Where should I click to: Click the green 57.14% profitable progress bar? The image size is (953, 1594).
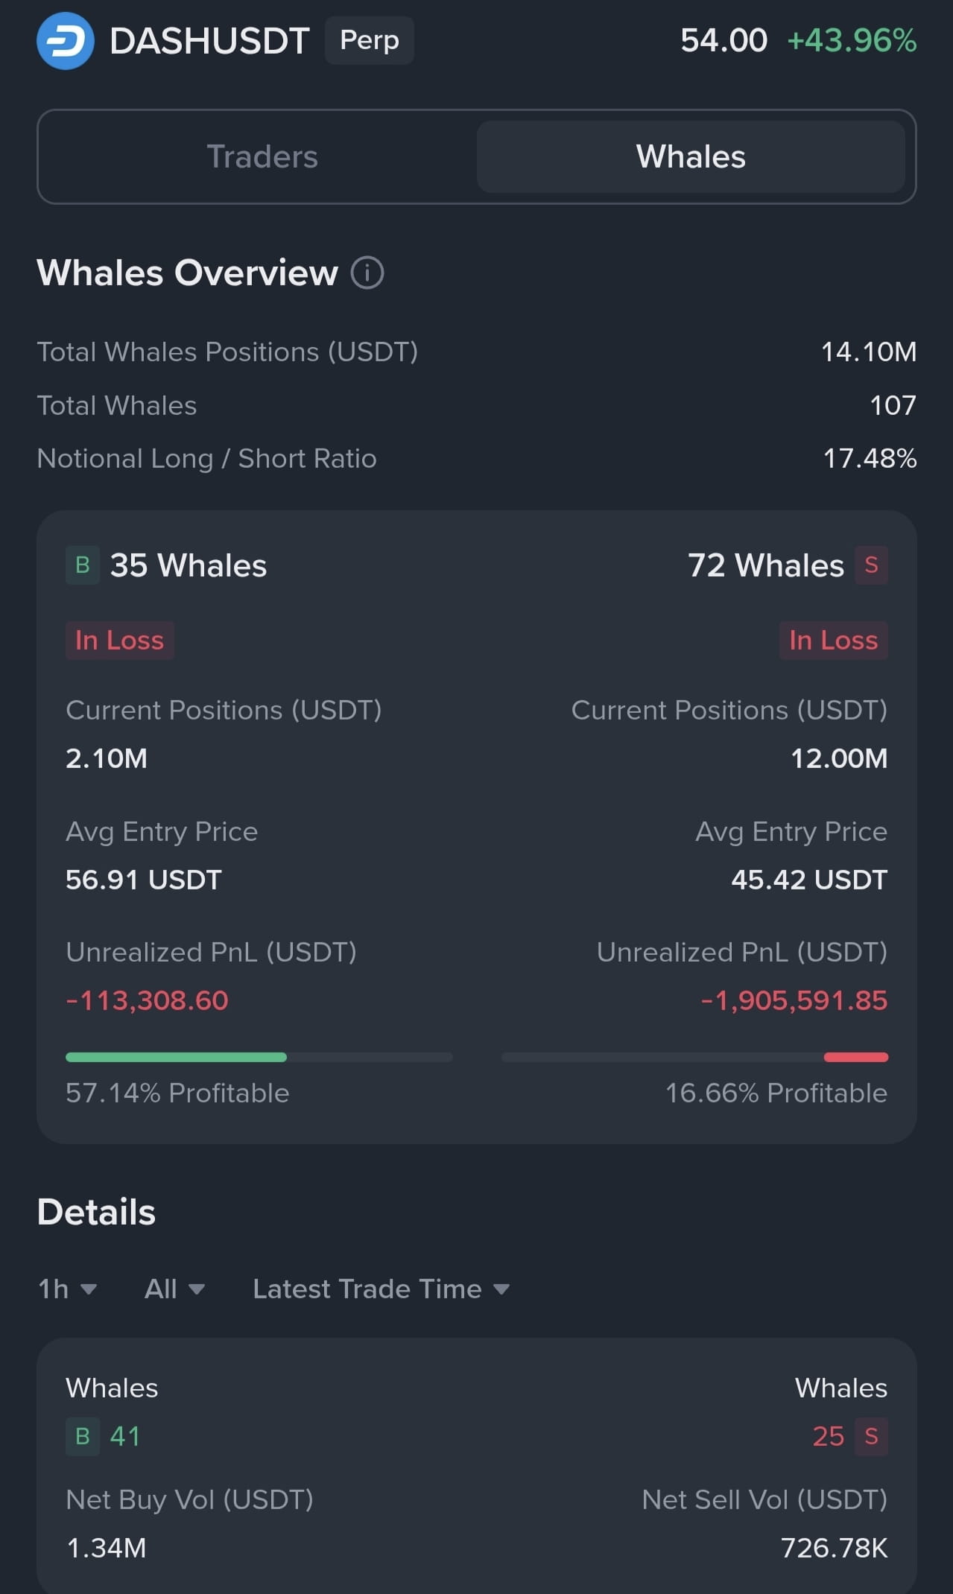(x=259, y=1057)
